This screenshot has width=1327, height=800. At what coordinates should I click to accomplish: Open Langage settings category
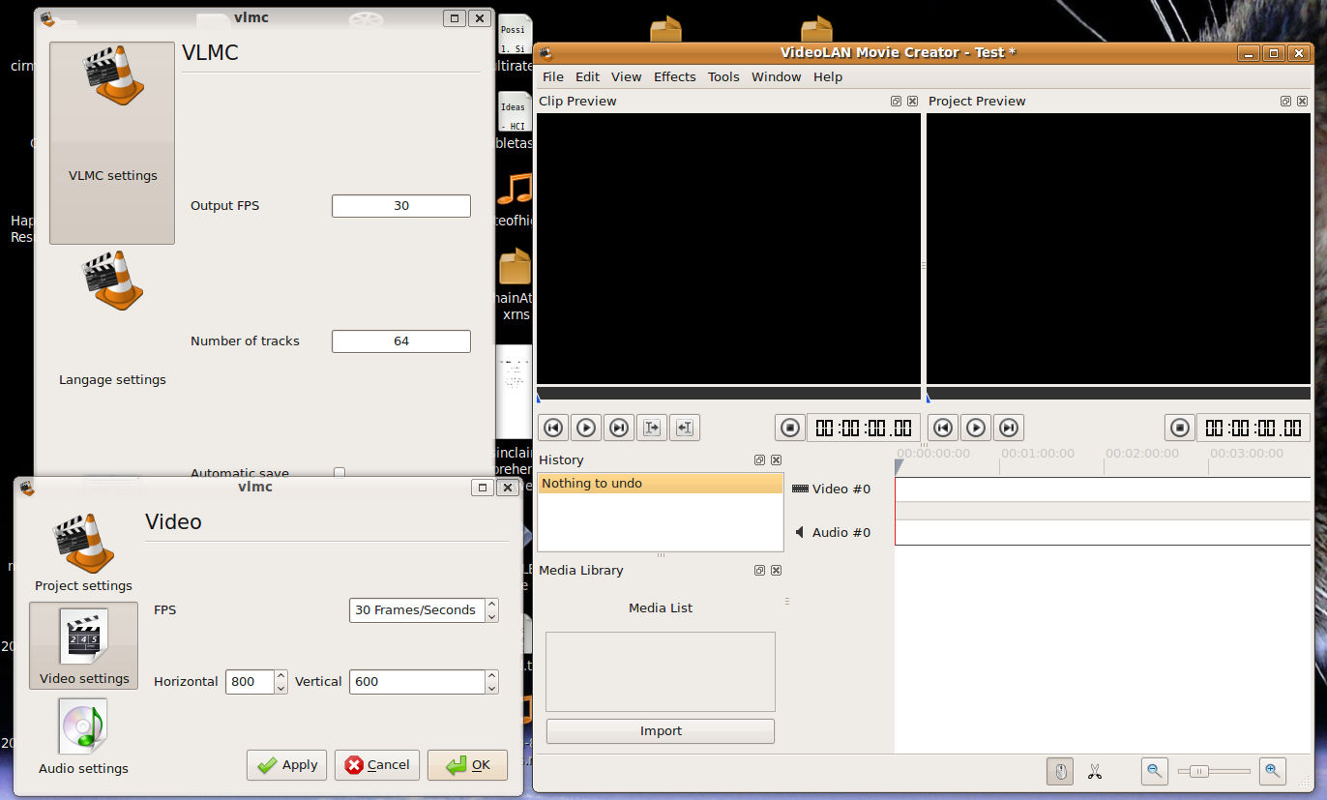112,319
